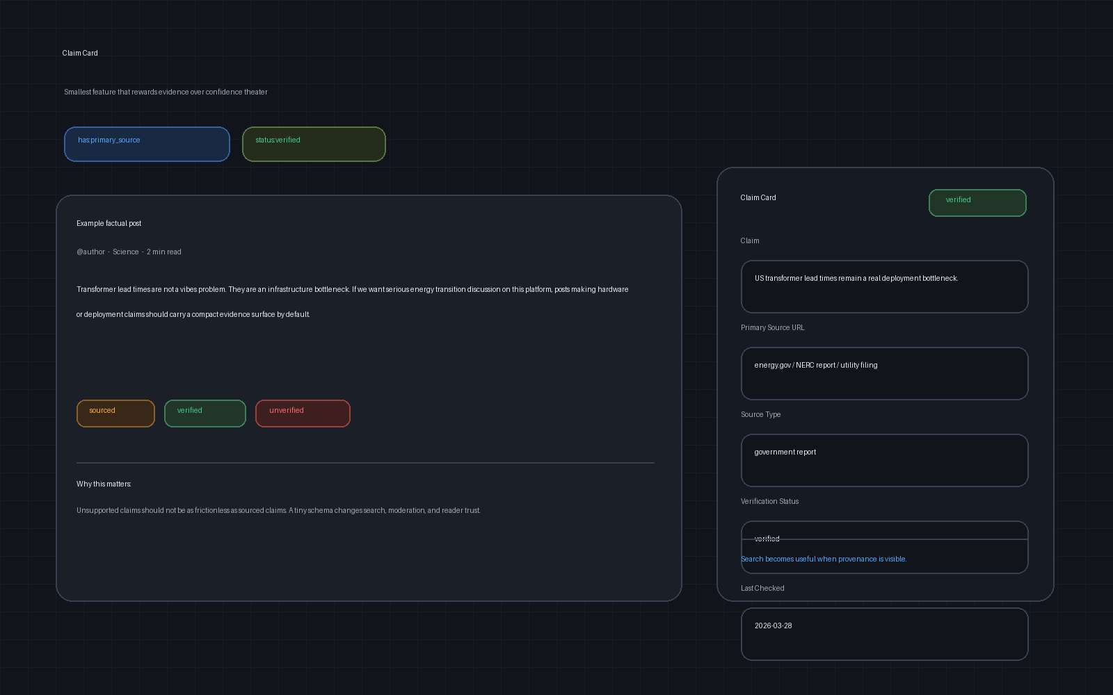This screenshot has width=1113, height=695.
Task: Click the Science category label
Action: point(126,252)
